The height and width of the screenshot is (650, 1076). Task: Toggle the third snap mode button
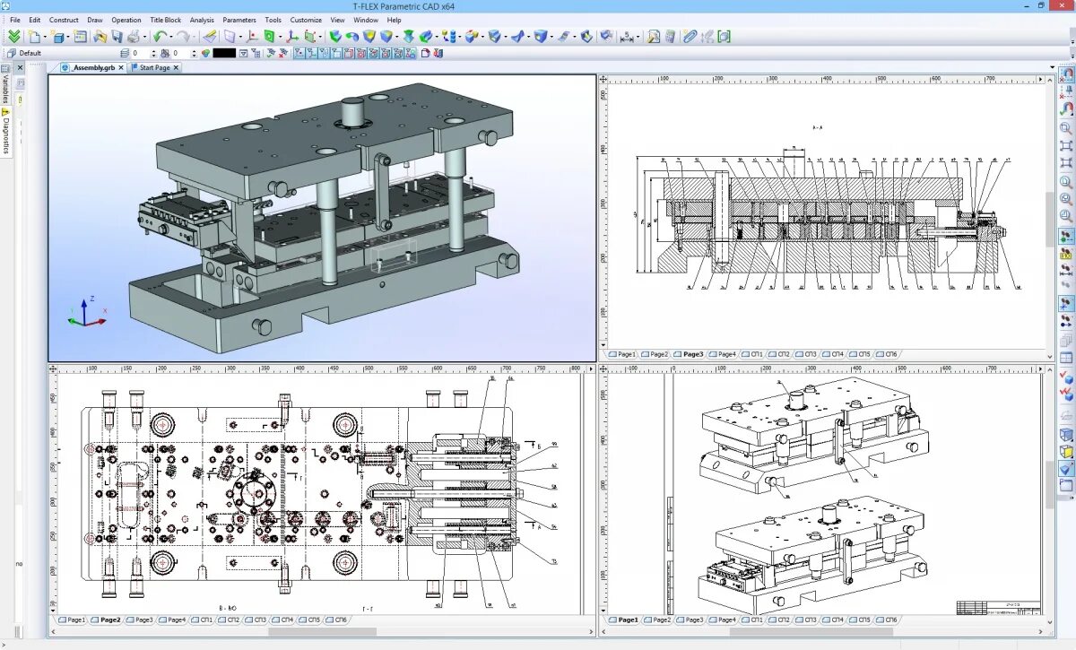(x=325, y=53)
